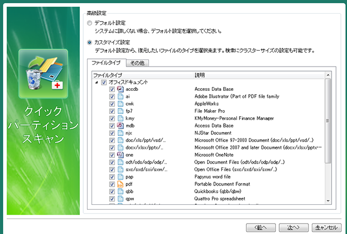Switch to the ファイルタイプ tab

tap(106, 63)
